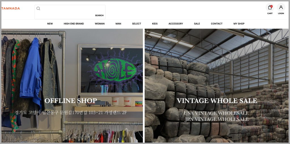Focus the search input field
290x144 pixels.
[70, 12]
